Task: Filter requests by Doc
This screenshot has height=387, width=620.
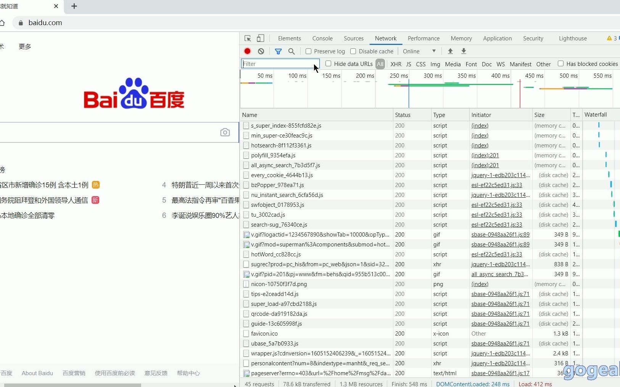Action: pos(486,64)
